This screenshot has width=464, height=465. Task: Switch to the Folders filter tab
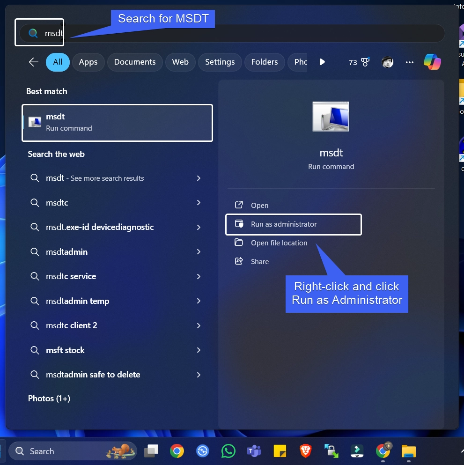tap(265, 62)
